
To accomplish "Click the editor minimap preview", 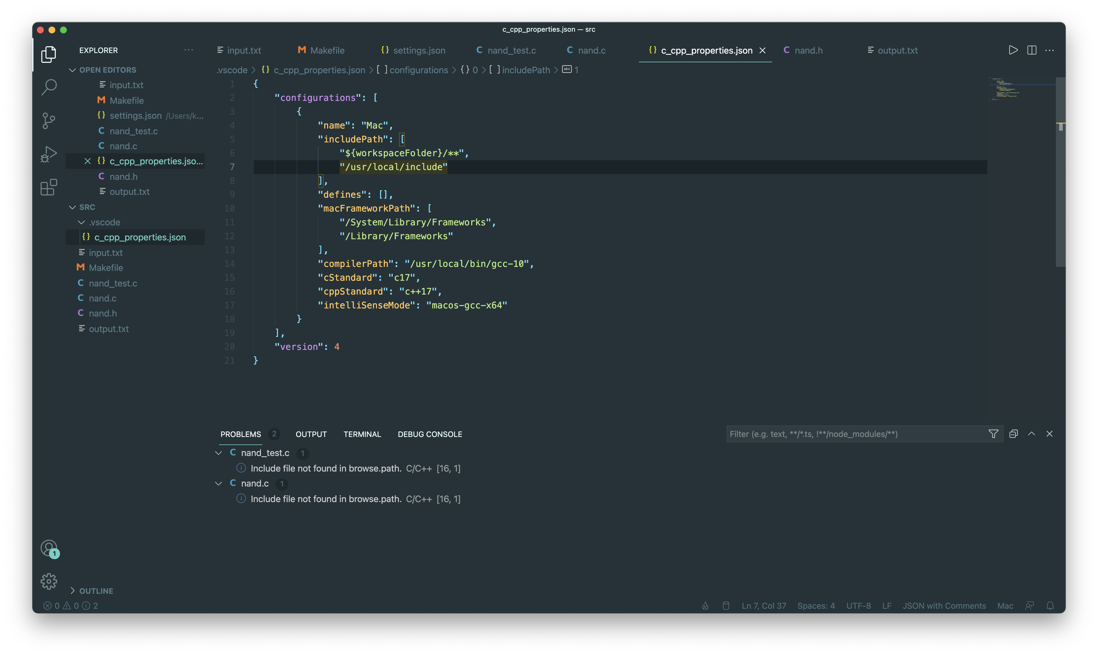I will point(1022,90).
